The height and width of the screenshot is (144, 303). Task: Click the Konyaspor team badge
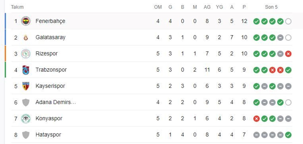26,119
